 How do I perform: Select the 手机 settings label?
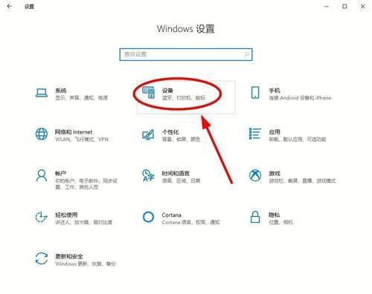[275, 91]
